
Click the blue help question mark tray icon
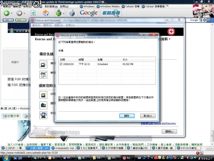[x=144, y=158]
